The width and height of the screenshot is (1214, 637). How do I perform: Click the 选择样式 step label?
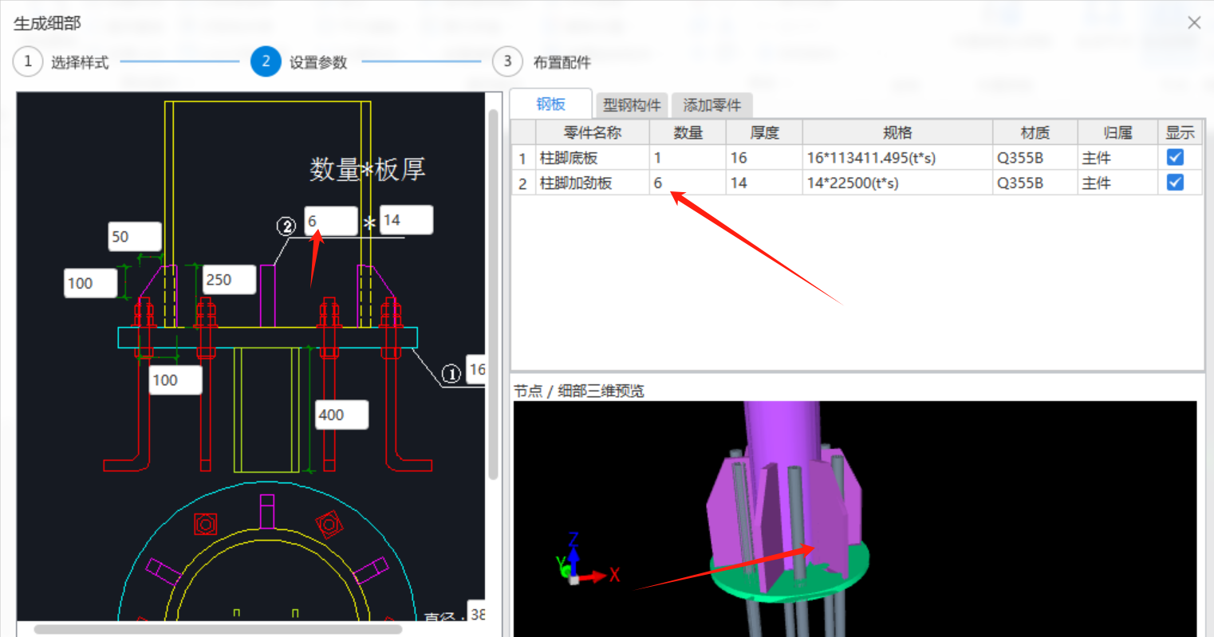[80, 62]
